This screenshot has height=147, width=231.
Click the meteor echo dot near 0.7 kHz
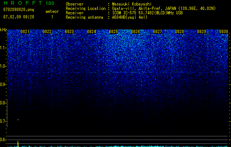click(x=18, y=120)
